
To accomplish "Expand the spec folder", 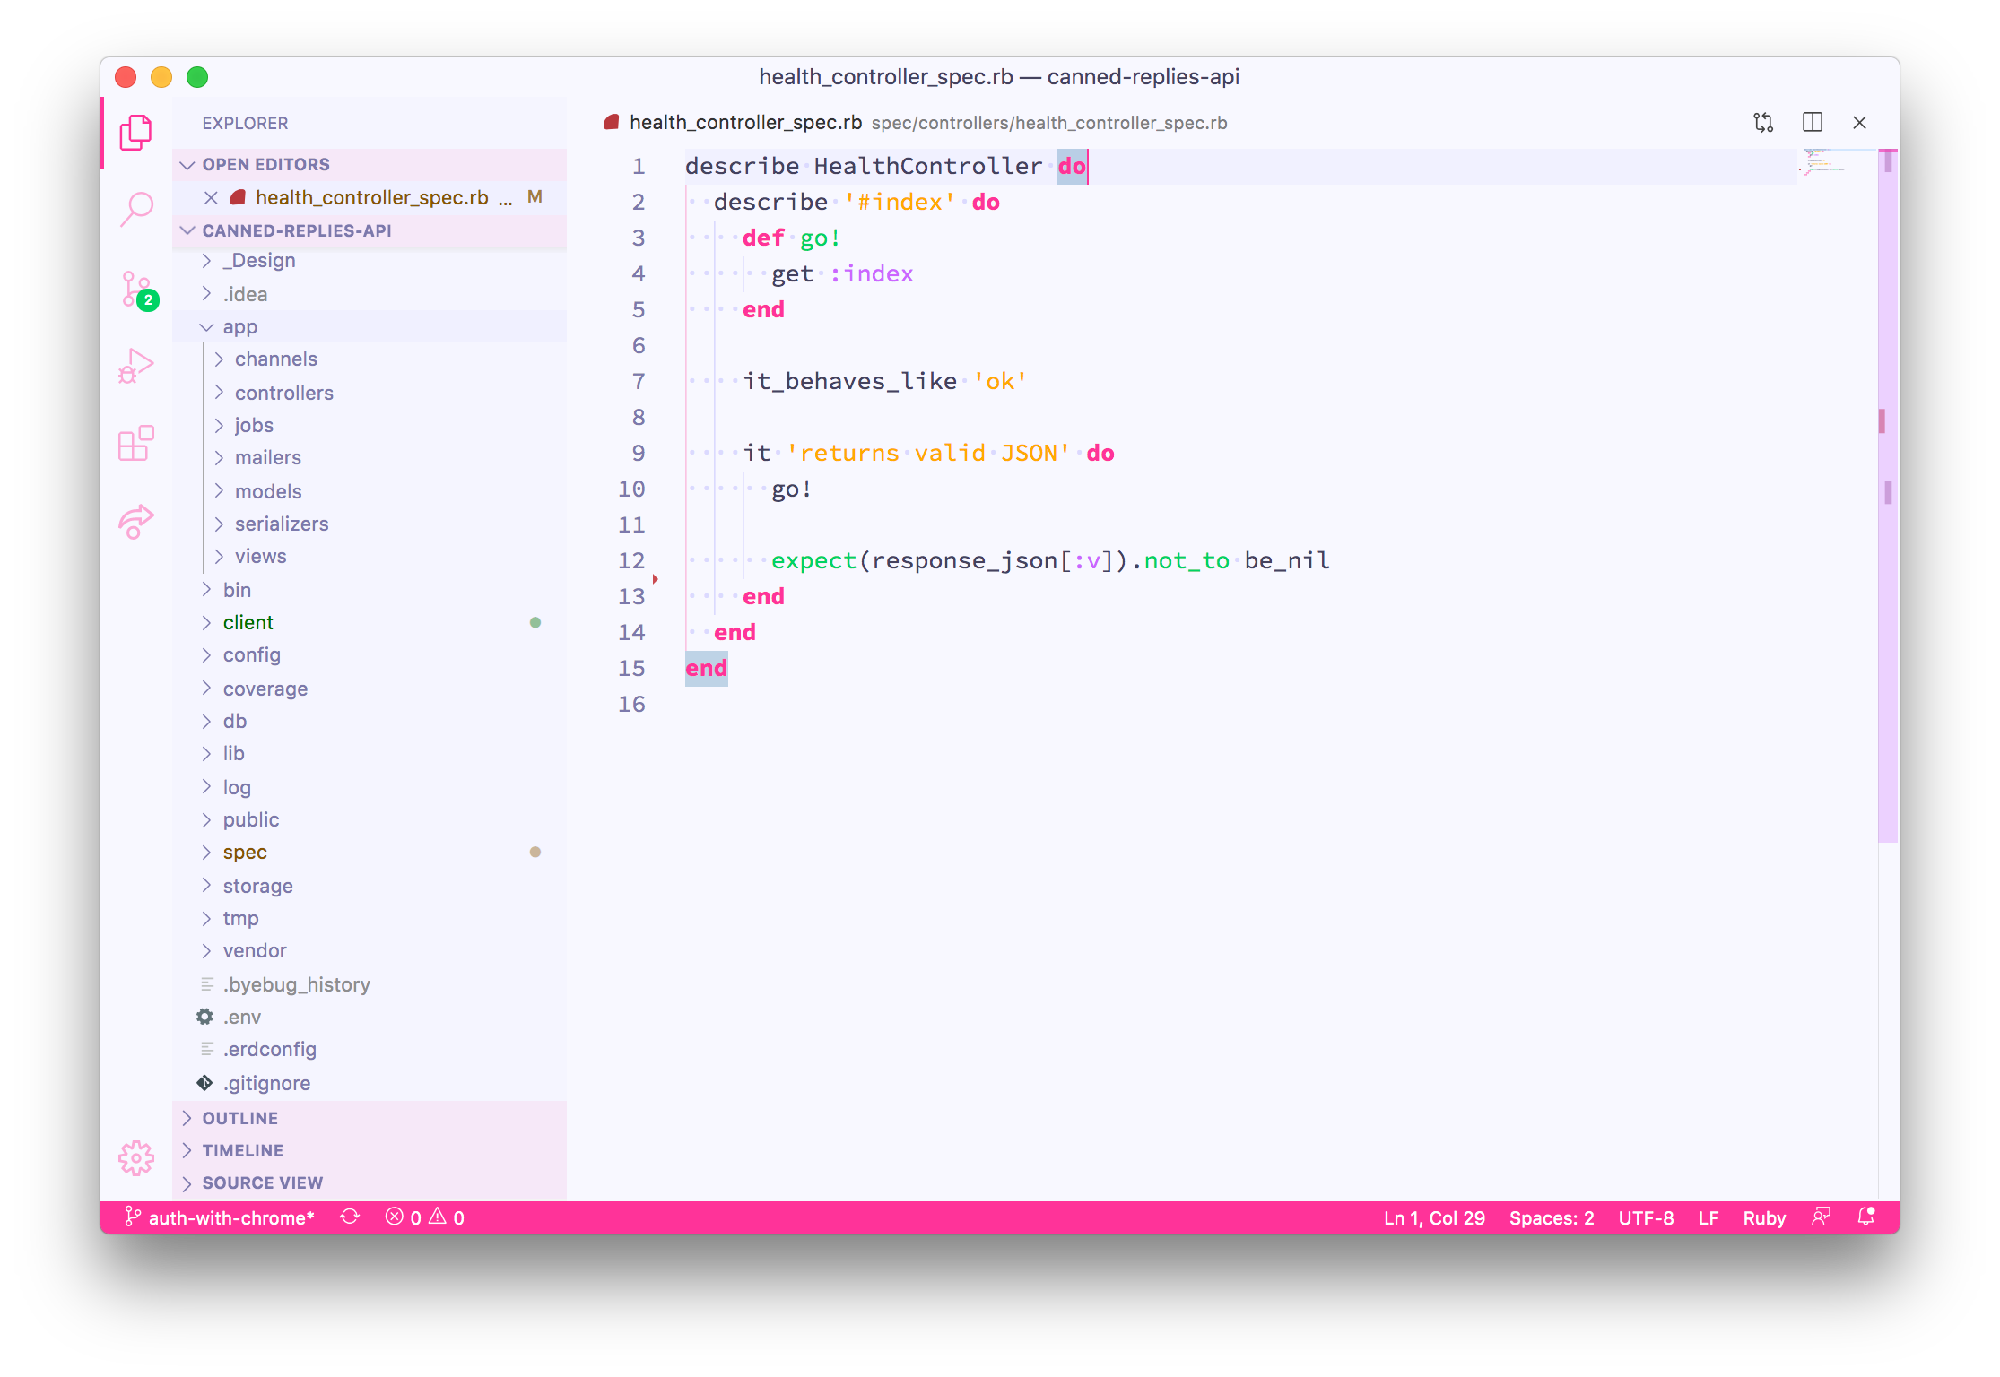I will (x=245, y=853).
